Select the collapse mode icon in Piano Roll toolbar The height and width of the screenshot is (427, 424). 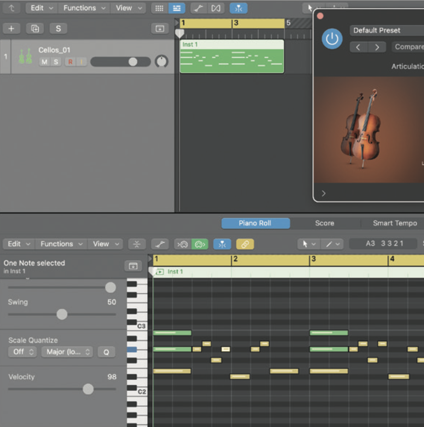[x=136, y=244]
